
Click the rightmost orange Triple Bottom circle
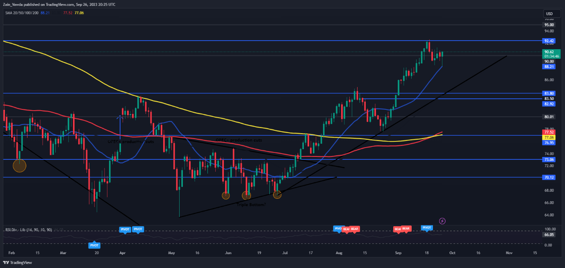[277, 195]
